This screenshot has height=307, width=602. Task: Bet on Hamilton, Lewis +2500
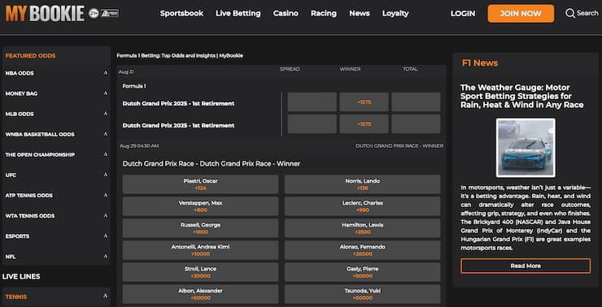tap(363, 228)
